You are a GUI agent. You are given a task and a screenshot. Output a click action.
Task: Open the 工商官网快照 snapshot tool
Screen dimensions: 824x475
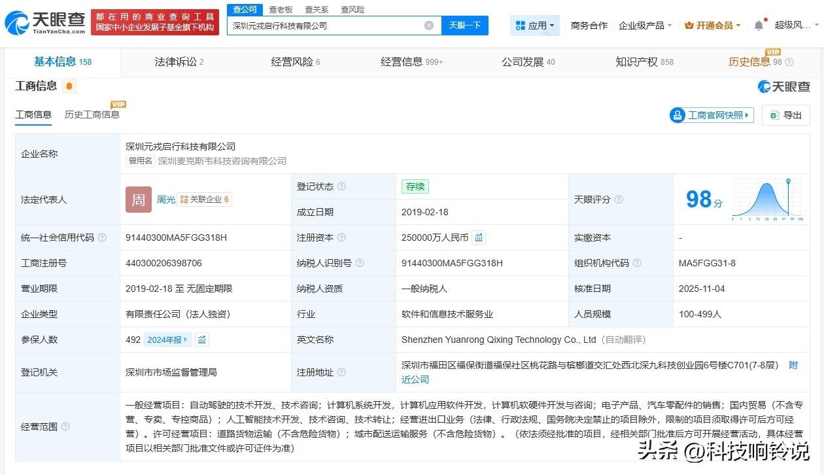tap(711, 115)
